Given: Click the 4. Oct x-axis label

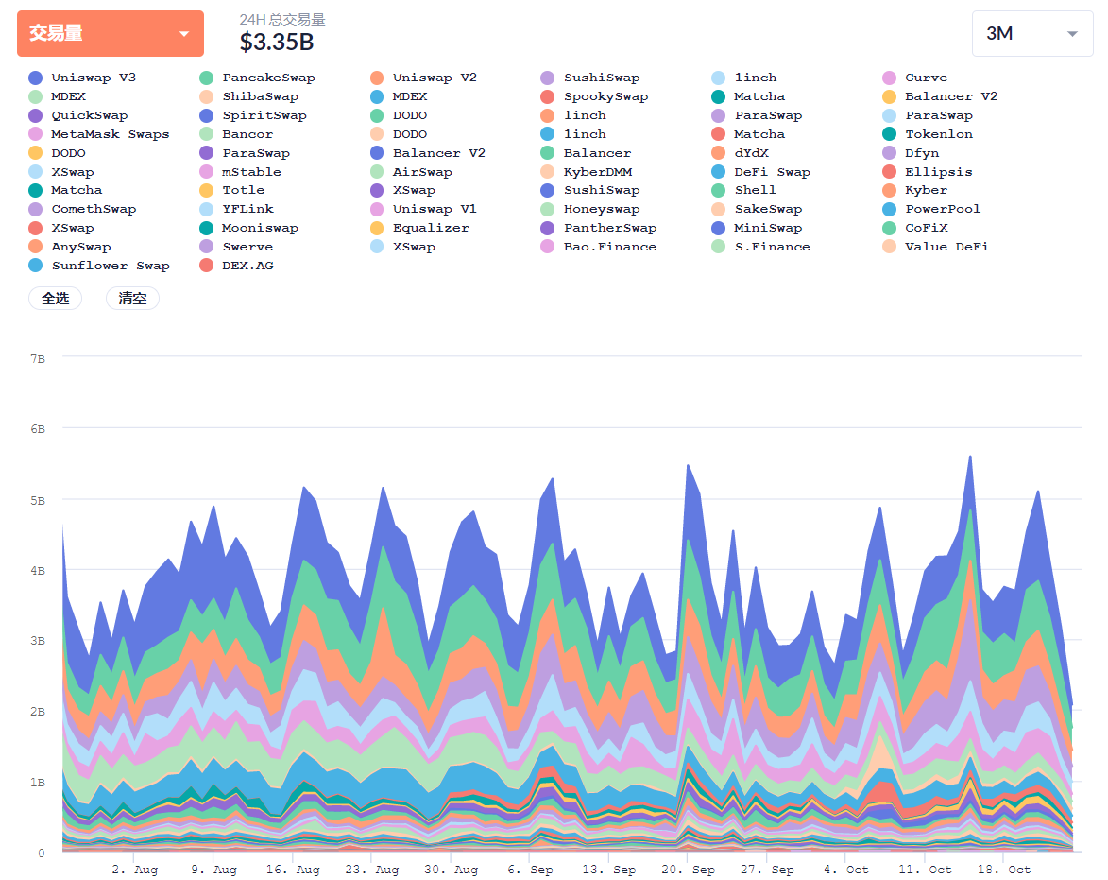Looking at the screenshot, I should (x=845, y=870).
